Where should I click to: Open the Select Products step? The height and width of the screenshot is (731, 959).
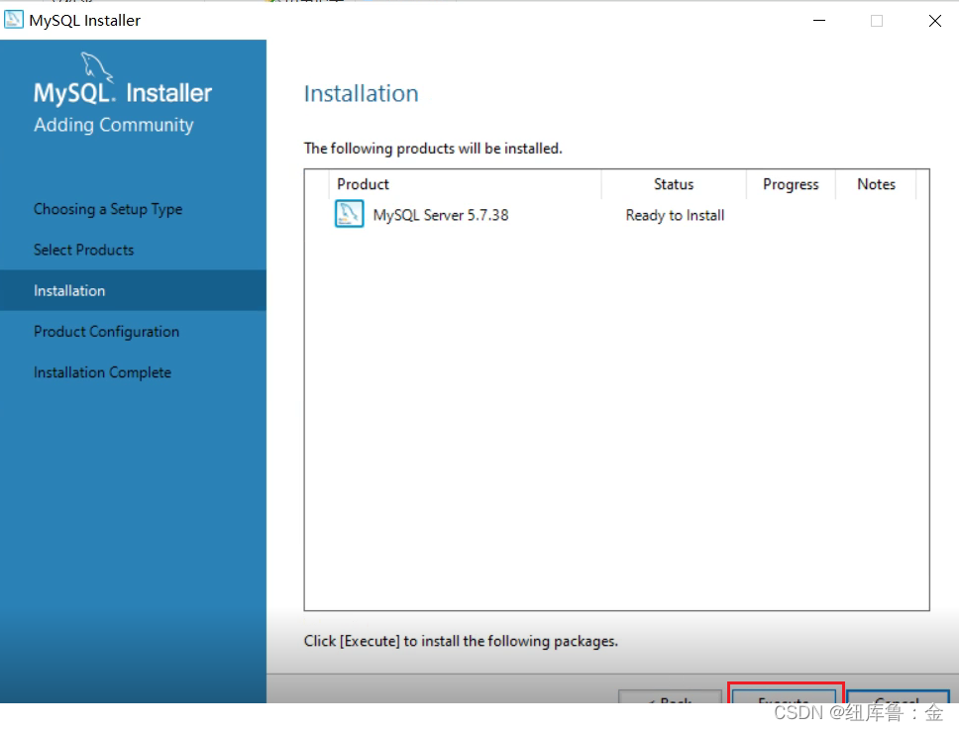84,250
